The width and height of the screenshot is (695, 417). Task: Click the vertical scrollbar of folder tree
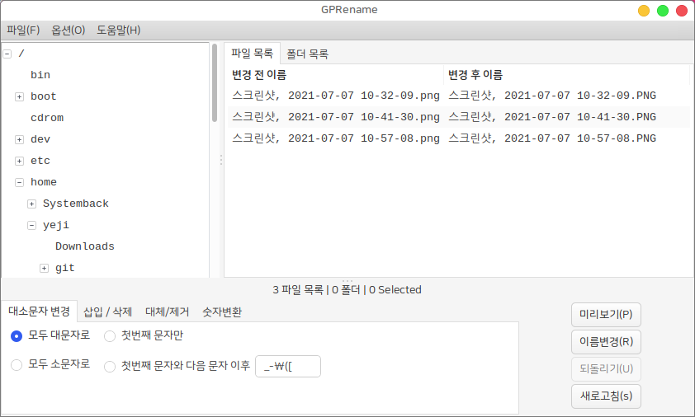point(215,82)
